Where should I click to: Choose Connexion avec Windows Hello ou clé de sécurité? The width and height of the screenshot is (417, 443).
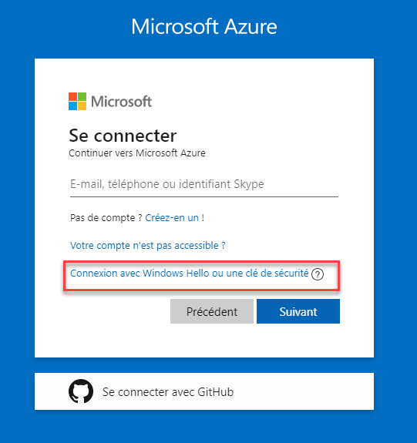click(190, 274)
